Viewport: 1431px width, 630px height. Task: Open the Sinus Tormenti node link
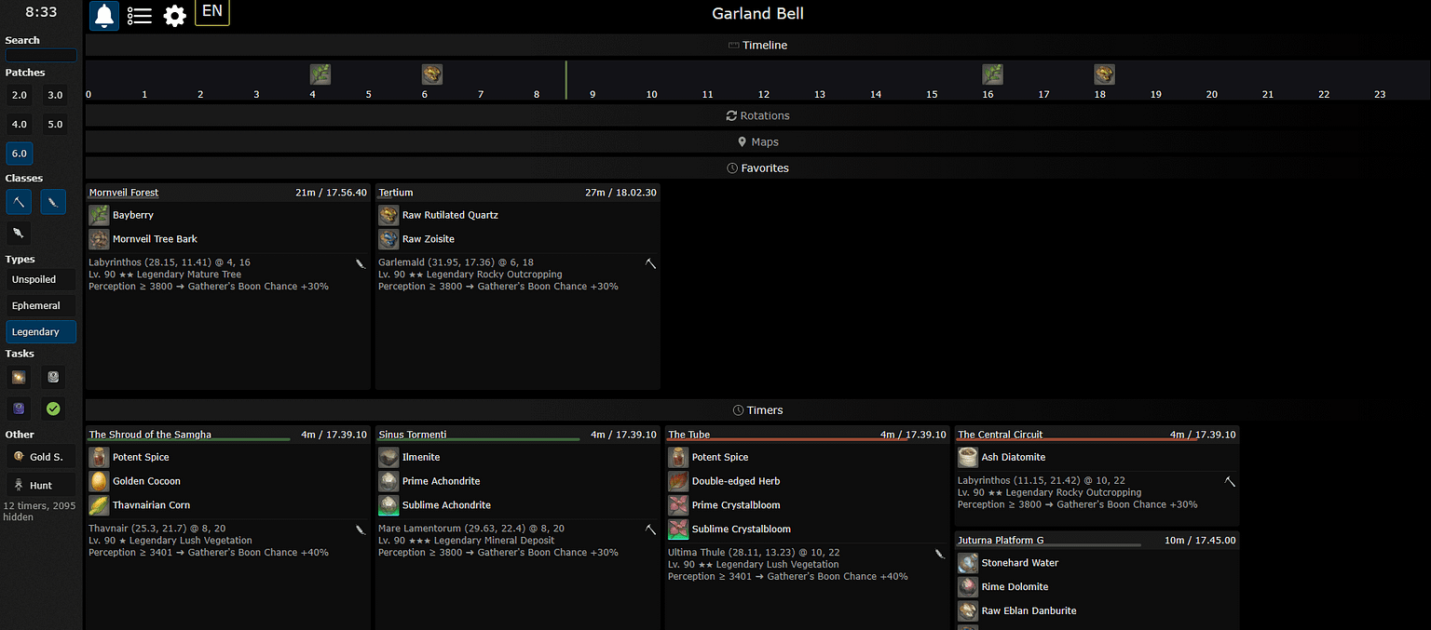[413, 435]
